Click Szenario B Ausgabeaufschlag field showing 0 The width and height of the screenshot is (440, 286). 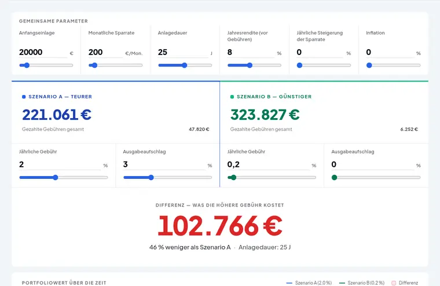pos(372,165)
